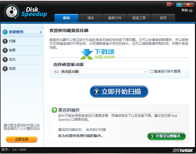
Task: Switch to the 优化 tab
Action: (66, 18)
